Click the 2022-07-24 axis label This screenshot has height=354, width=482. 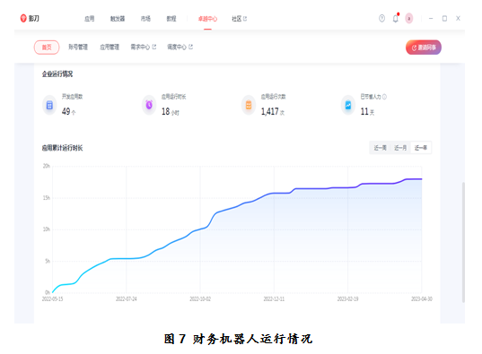coord(127,298)
